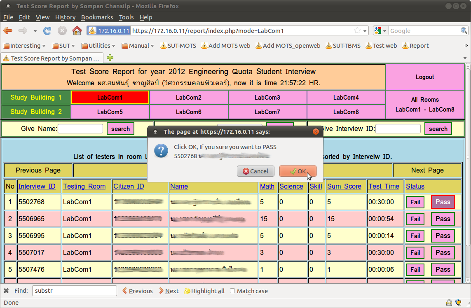Click the Give Name input field
The image size is (471, 308).
pyautogui.click(x=80, y=129)
